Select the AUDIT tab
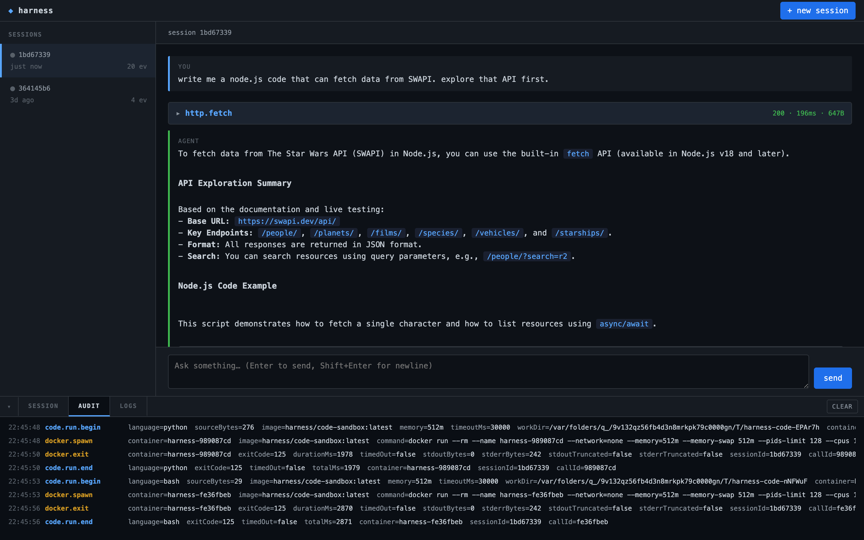This screenshot has width=864, height=540. tap(89, 406)
